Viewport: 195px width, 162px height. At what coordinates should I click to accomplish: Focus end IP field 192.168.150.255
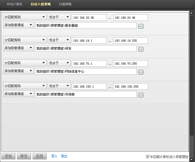coord(131,87)
